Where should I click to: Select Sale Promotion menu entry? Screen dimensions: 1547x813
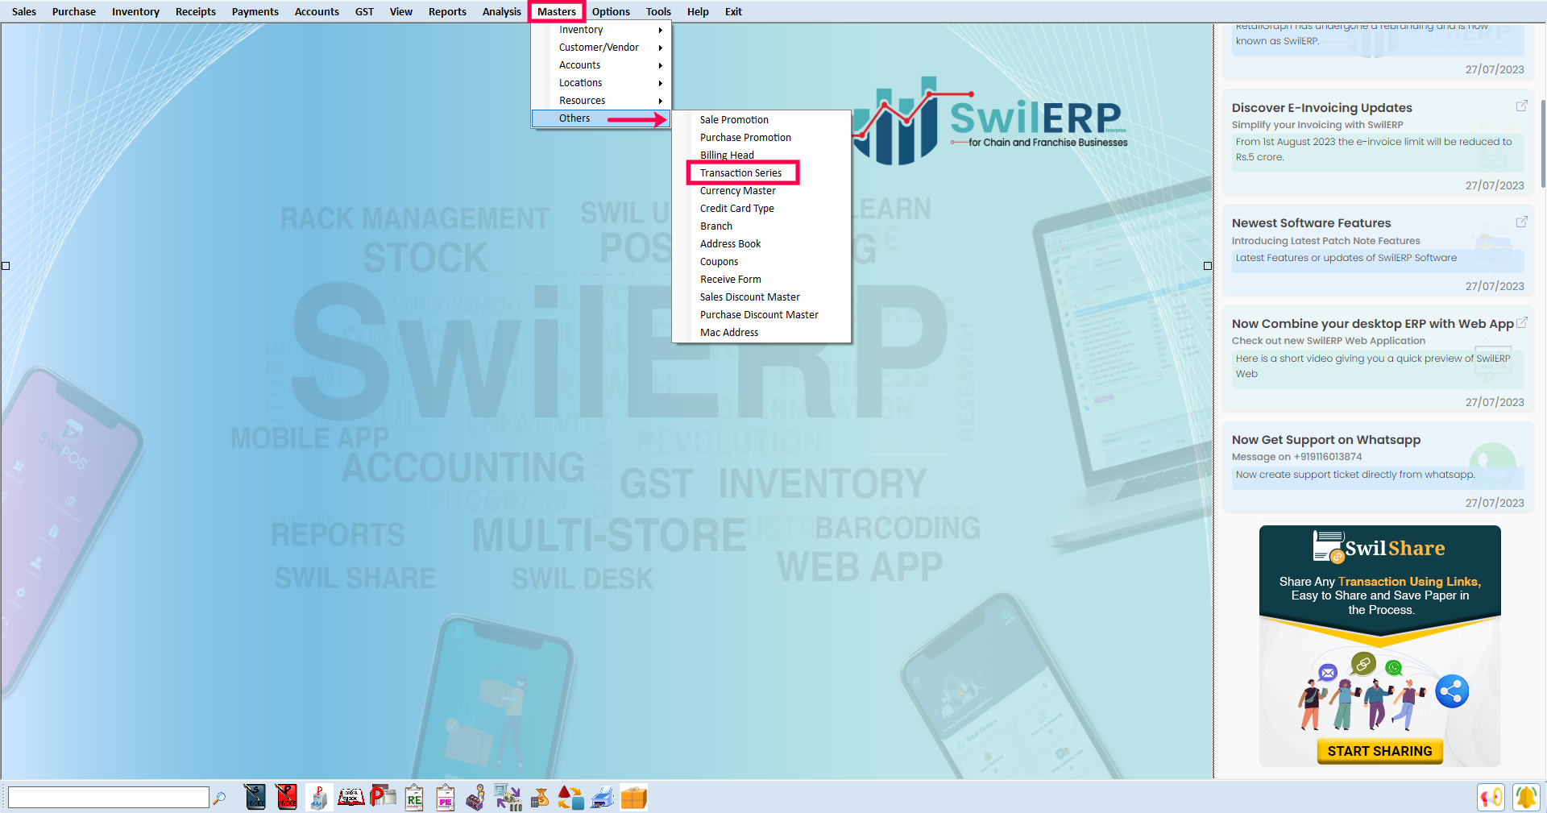(x=761, y=120)
